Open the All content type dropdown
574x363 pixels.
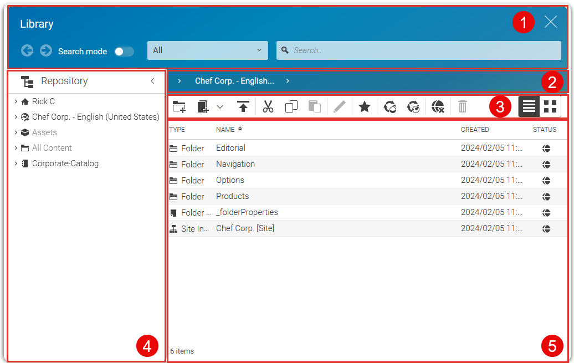click(207, 50)
